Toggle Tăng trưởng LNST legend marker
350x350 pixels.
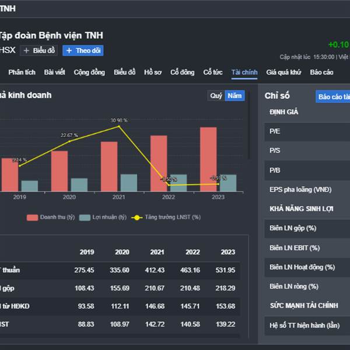tap(137, 218)
